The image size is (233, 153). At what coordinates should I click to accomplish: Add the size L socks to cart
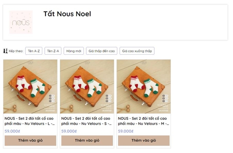(30, 140)
